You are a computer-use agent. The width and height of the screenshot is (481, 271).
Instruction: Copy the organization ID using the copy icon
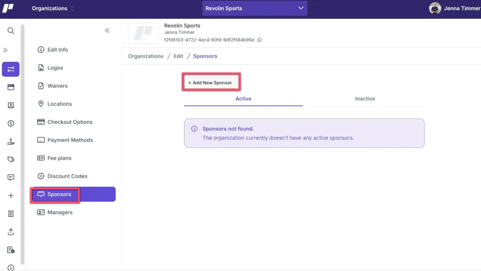point(259,40)
